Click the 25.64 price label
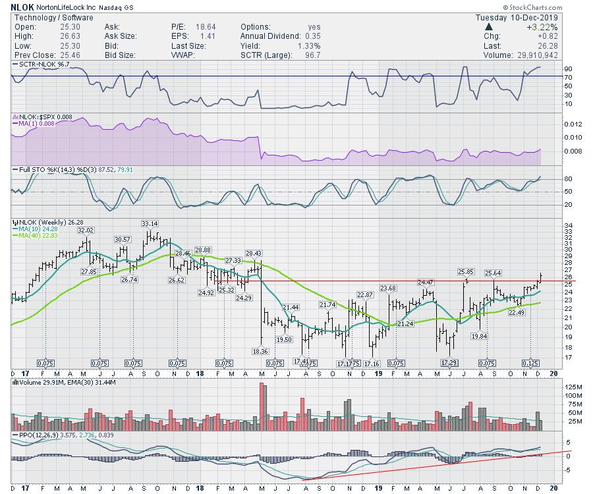Viewport: 593px width, 494px height. (493, 273)
